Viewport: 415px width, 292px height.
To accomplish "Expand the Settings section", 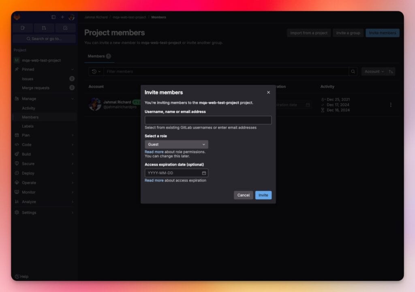I will click(x=44, y=213).
